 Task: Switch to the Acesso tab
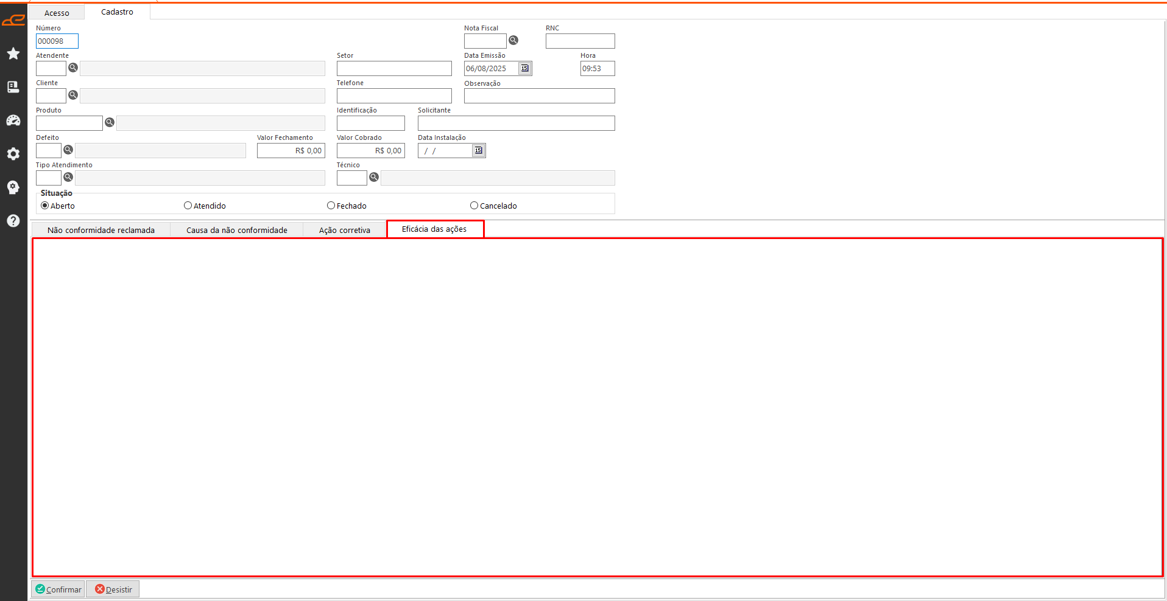tap(57, 13)
